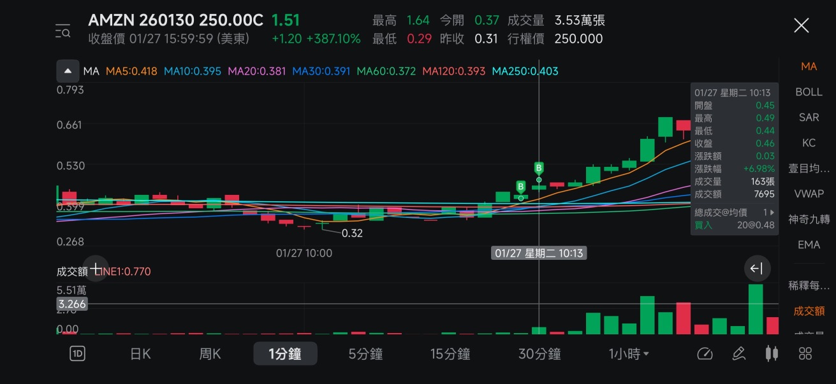Open the four-square grid layout icon

tap(805, 354)
